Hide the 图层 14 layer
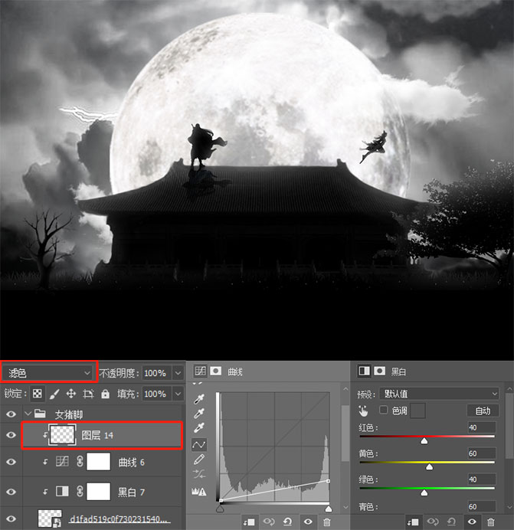Screen dimensions: 514x530 coord(11,435)
